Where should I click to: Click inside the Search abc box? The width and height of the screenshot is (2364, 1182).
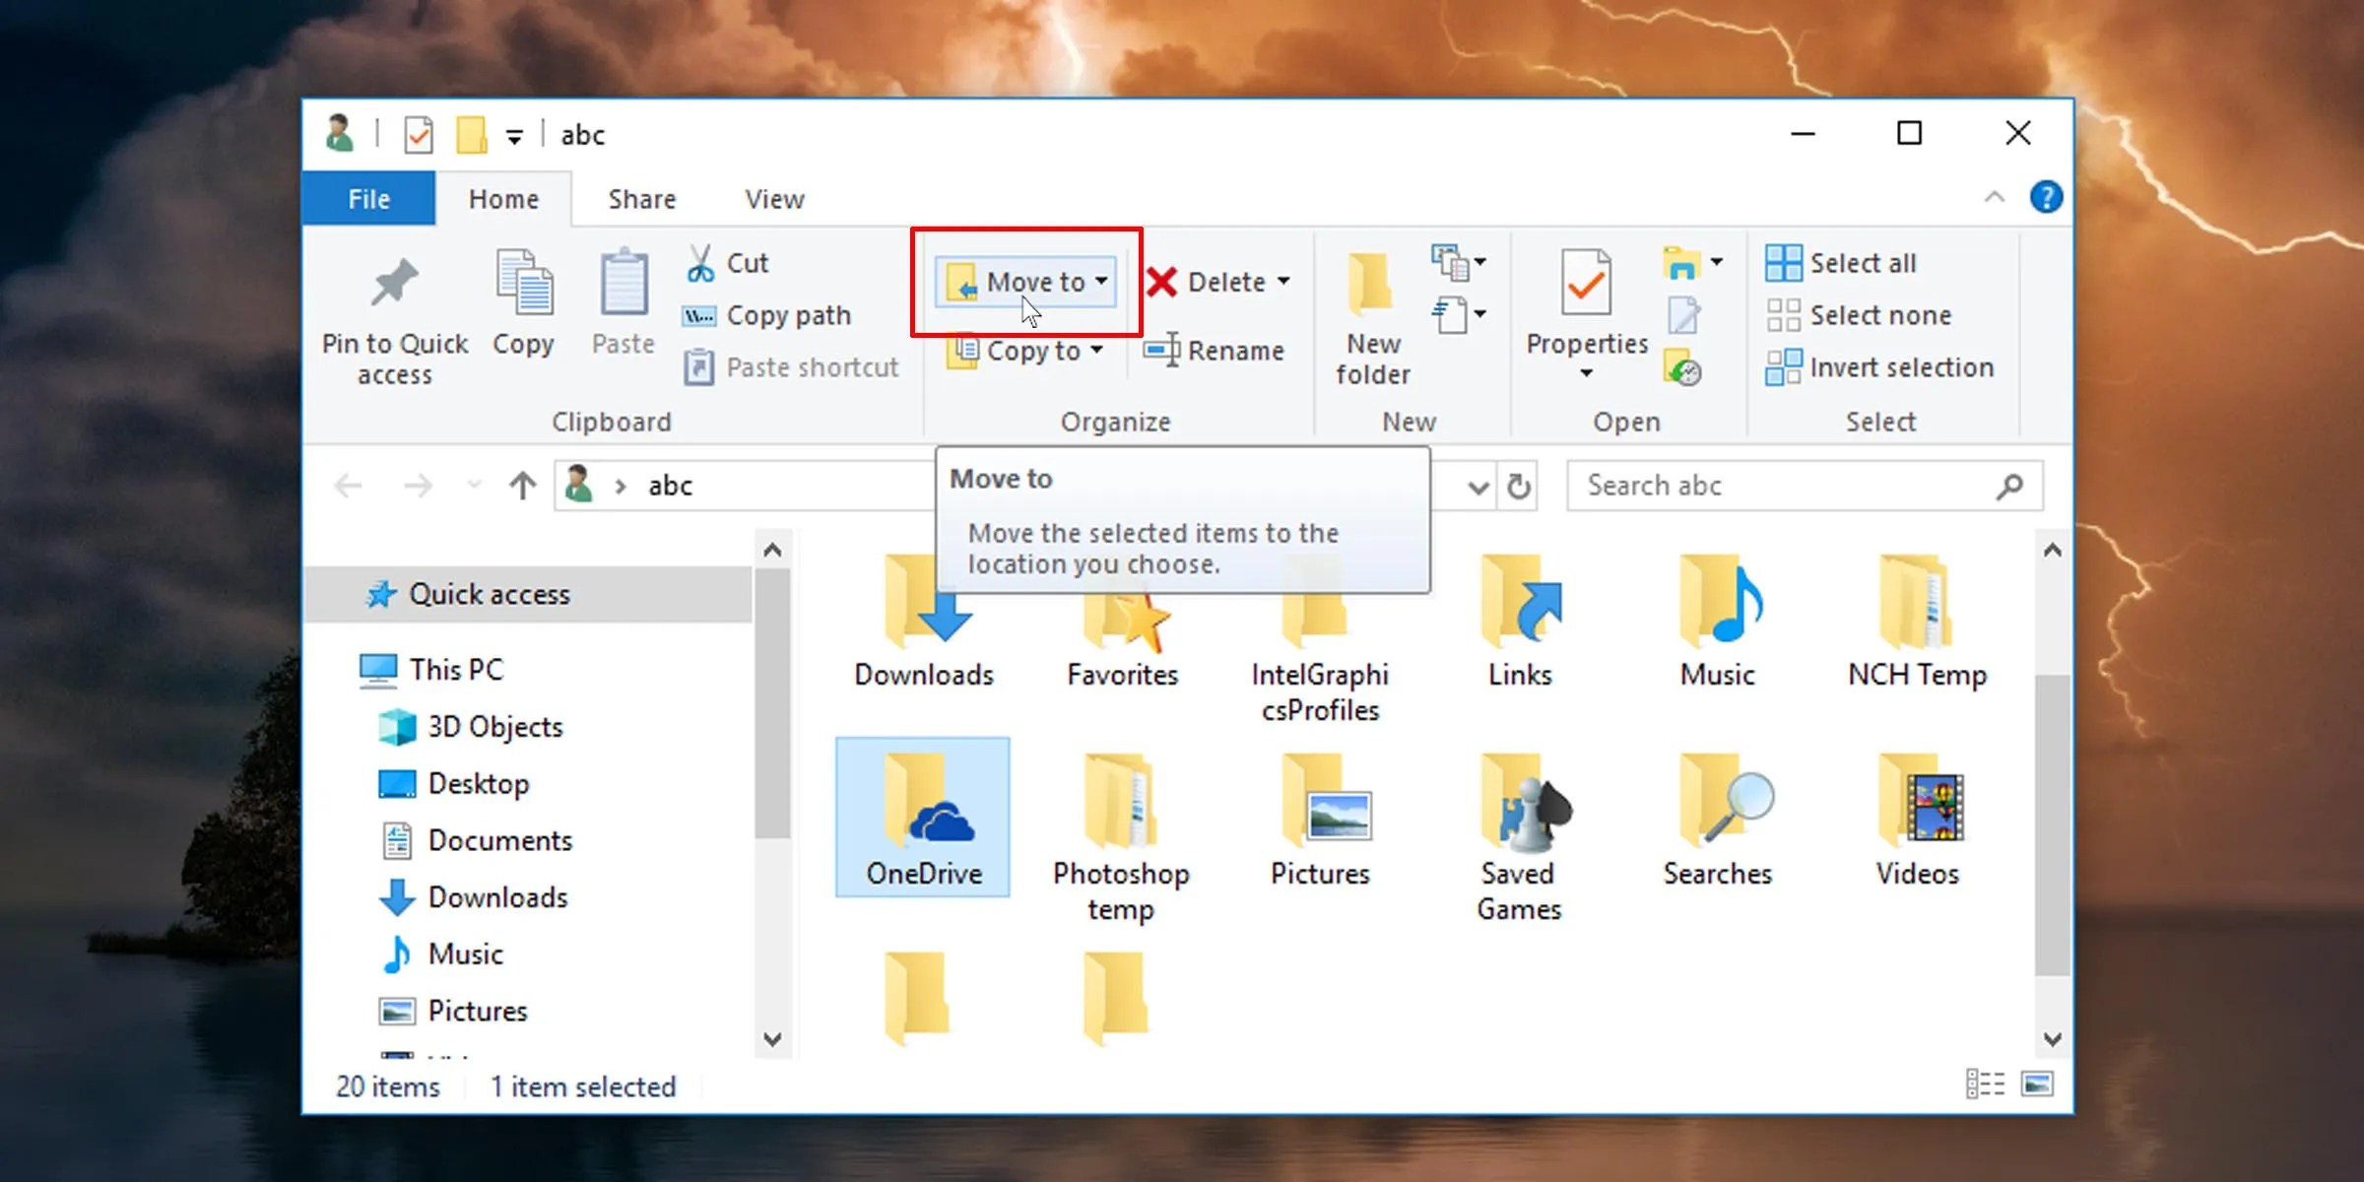click(1773, 486)
